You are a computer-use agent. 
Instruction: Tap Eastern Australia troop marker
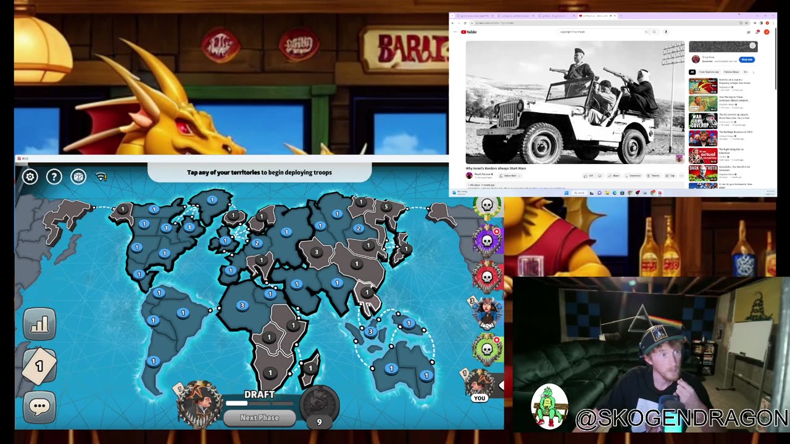(x=426, y=375)
